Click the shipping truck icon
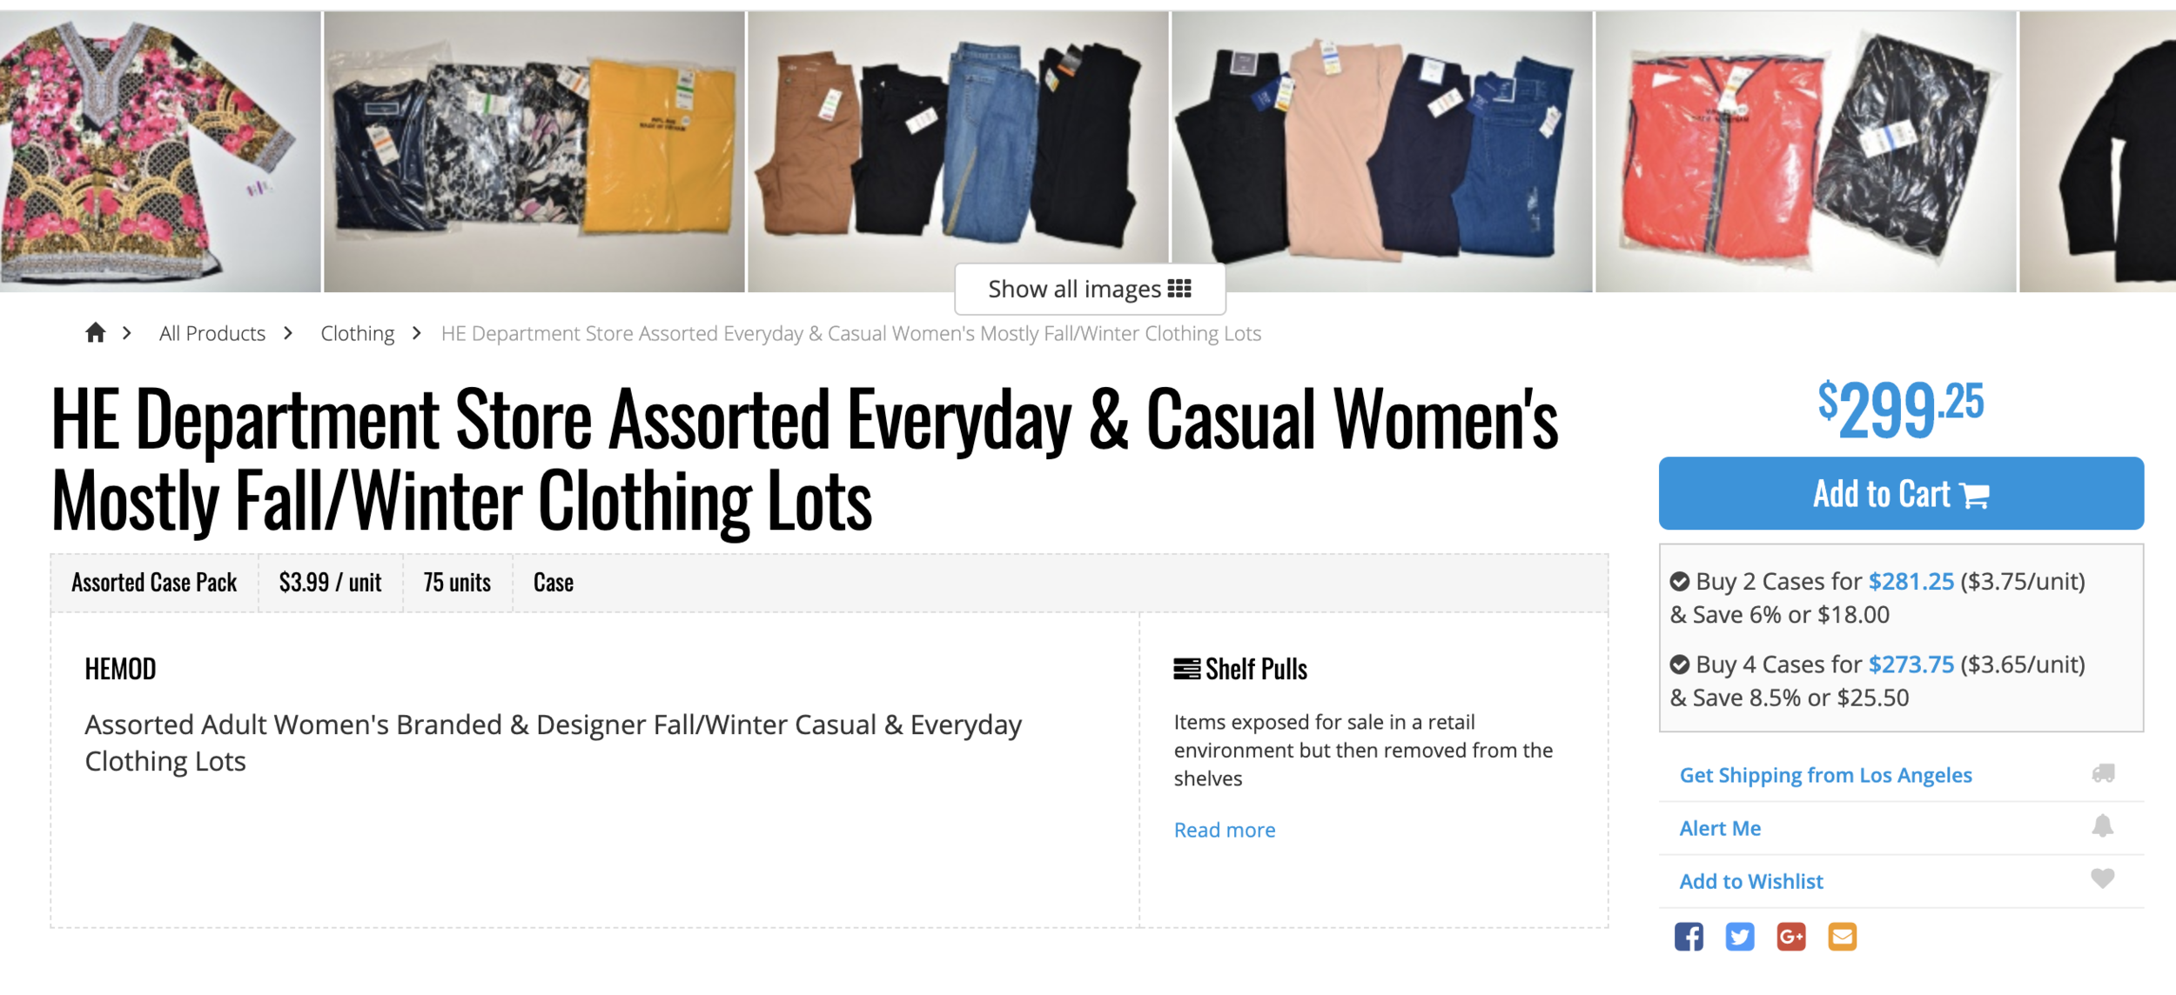This screenshot has height=995, width=2176. click(x=2103, y=773)
